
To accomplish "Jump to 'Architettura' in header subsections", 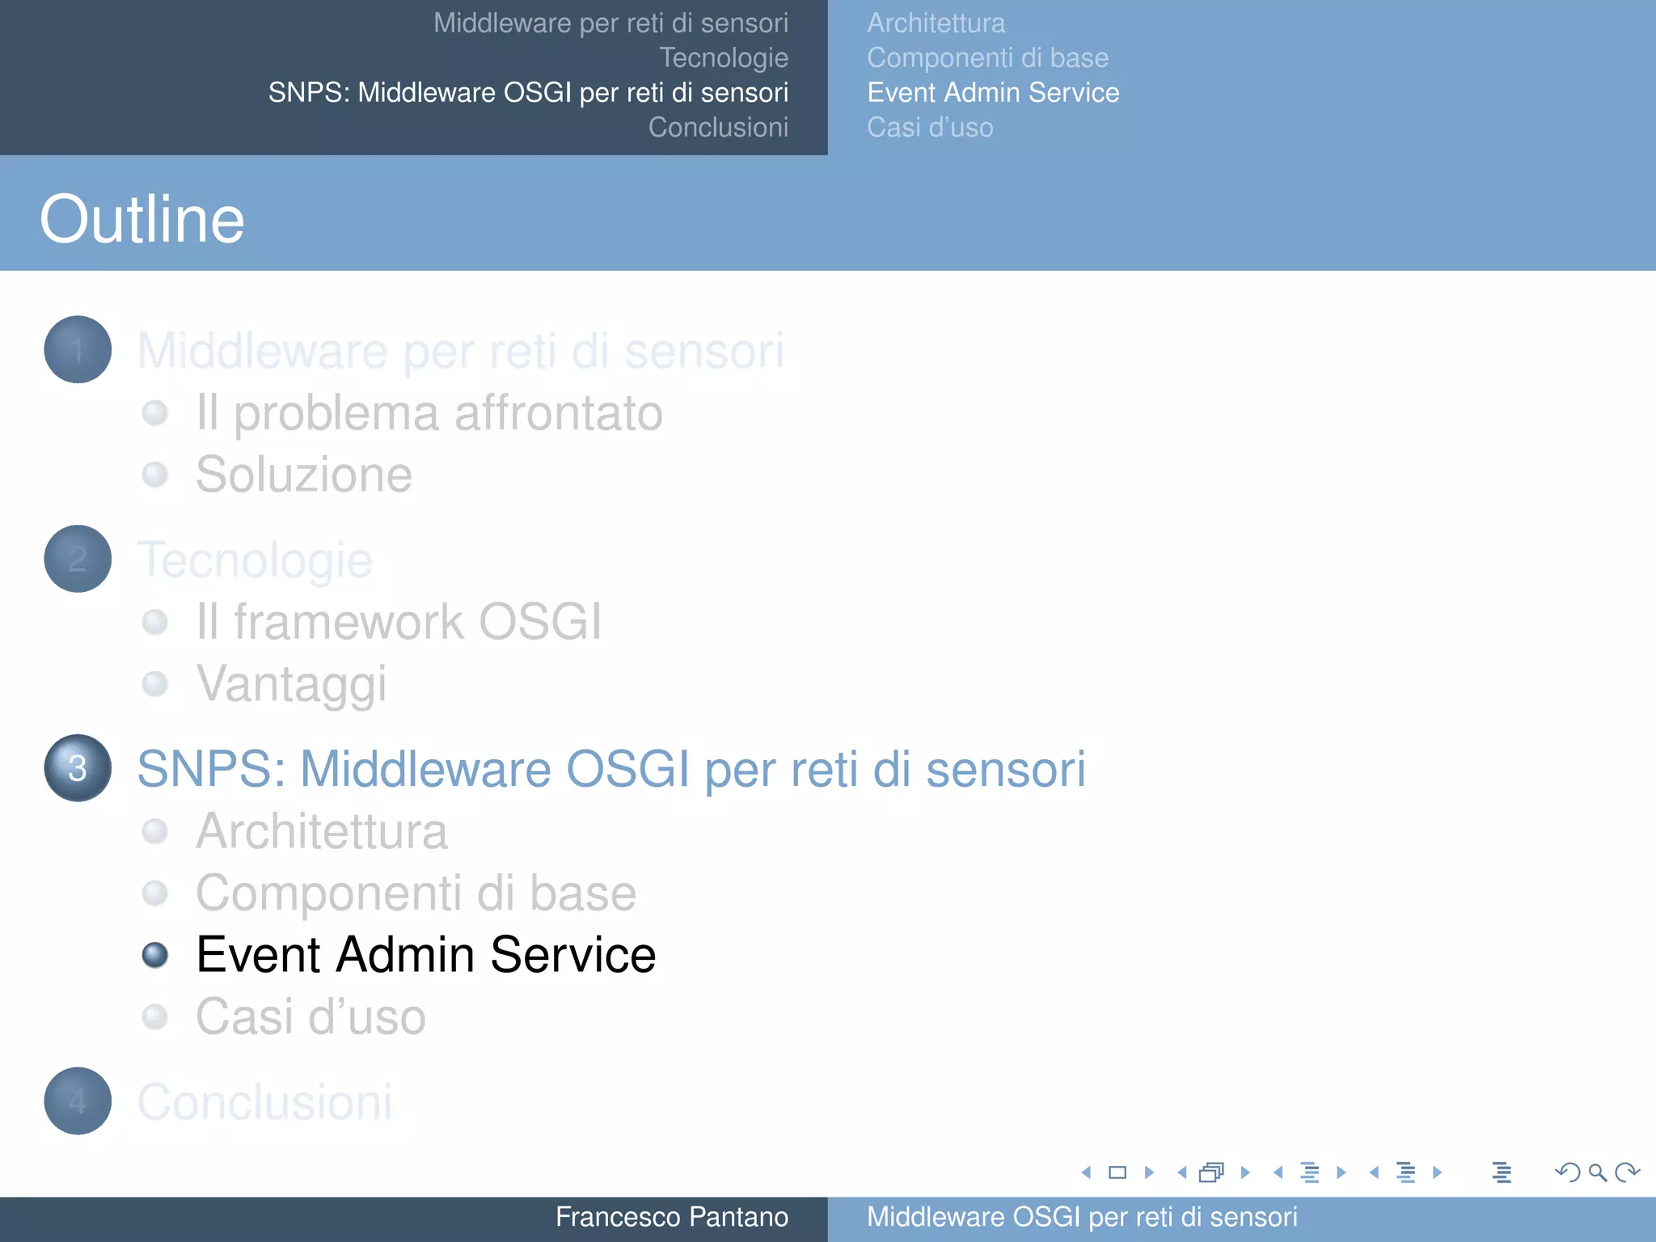I will point(936,23).
